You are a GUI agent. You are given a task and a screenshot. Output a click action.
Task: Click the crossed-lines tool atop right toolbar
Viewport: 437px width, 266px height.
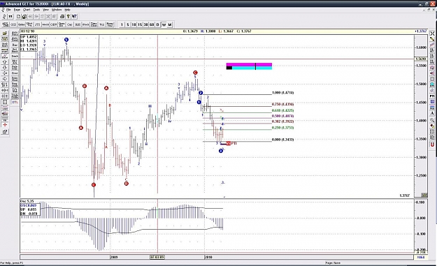click(x=432, y=34)
